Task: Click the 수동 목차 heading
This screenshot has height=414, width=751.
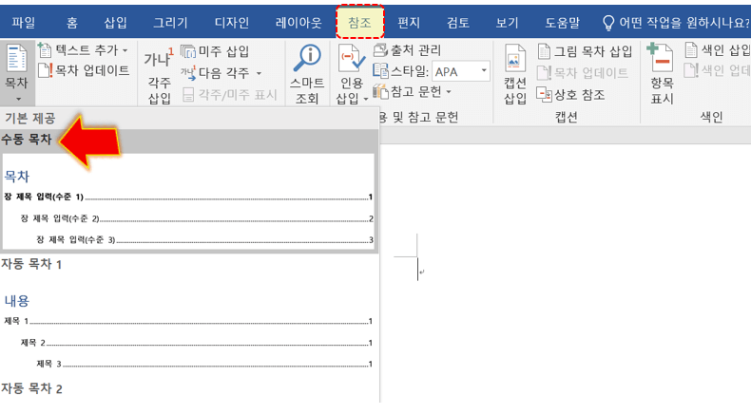Action: [x=27, y=140]
